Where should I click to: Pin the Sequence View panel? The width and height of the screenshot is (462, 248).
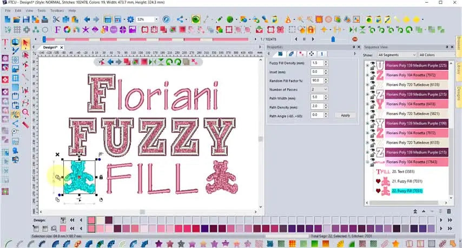tap(447, 47)
